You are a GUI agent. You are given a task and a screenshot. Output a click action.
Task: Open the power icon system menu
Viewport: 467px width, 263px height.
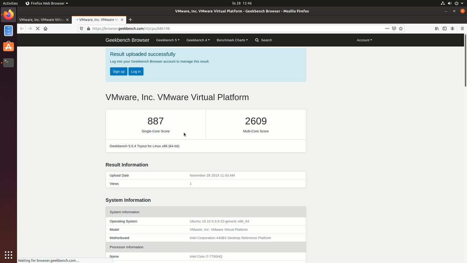coord(456,3)
